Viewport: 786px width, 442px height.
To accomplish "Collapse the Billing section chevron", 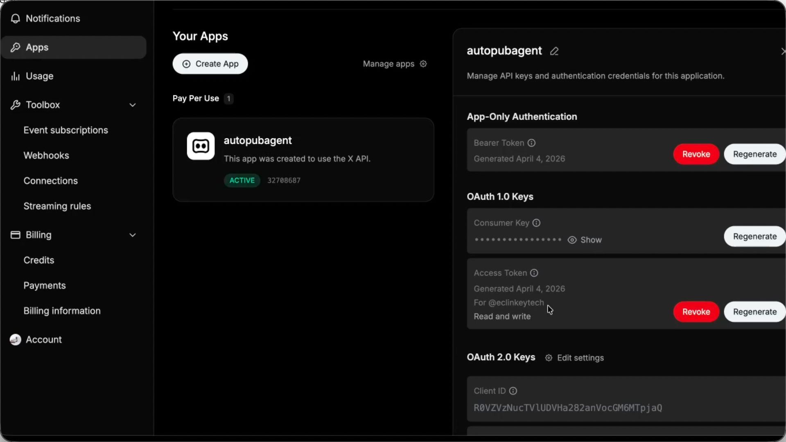I will [x=133, y=235].
